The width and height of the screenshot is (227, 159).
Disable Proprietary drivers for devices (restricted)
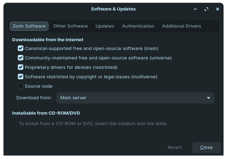click(21, 67)
